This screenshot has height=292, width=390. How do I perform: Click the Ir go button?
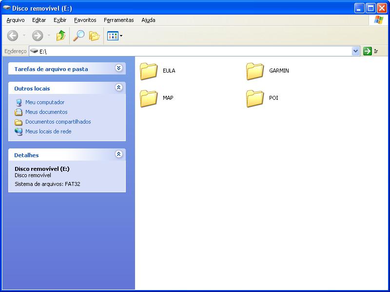371,51
